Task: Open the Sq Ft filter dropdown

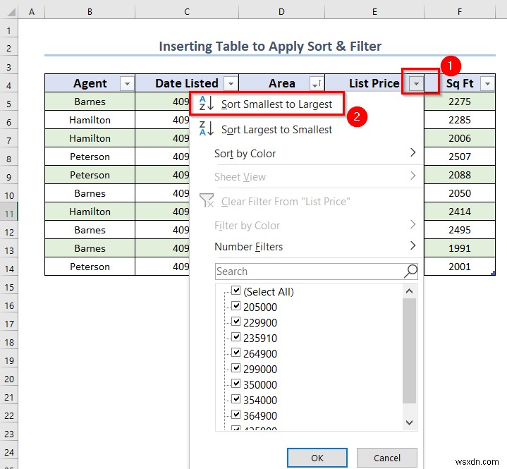Action: tap(487, 84)
